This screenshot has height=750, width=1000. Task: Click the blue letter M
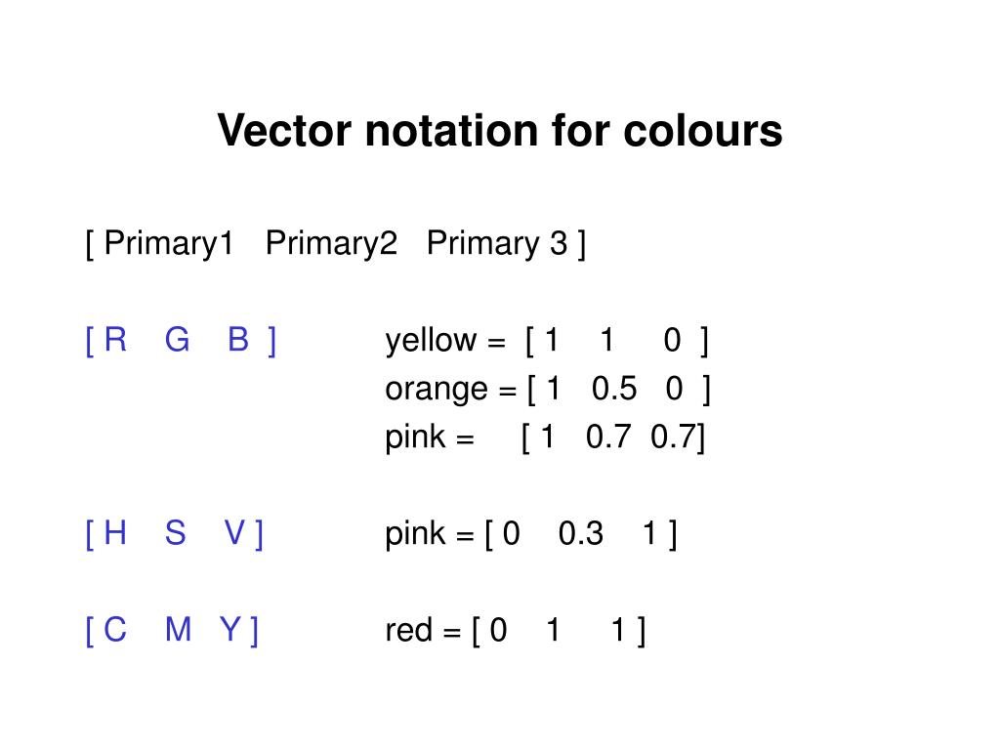click(178, 630)
